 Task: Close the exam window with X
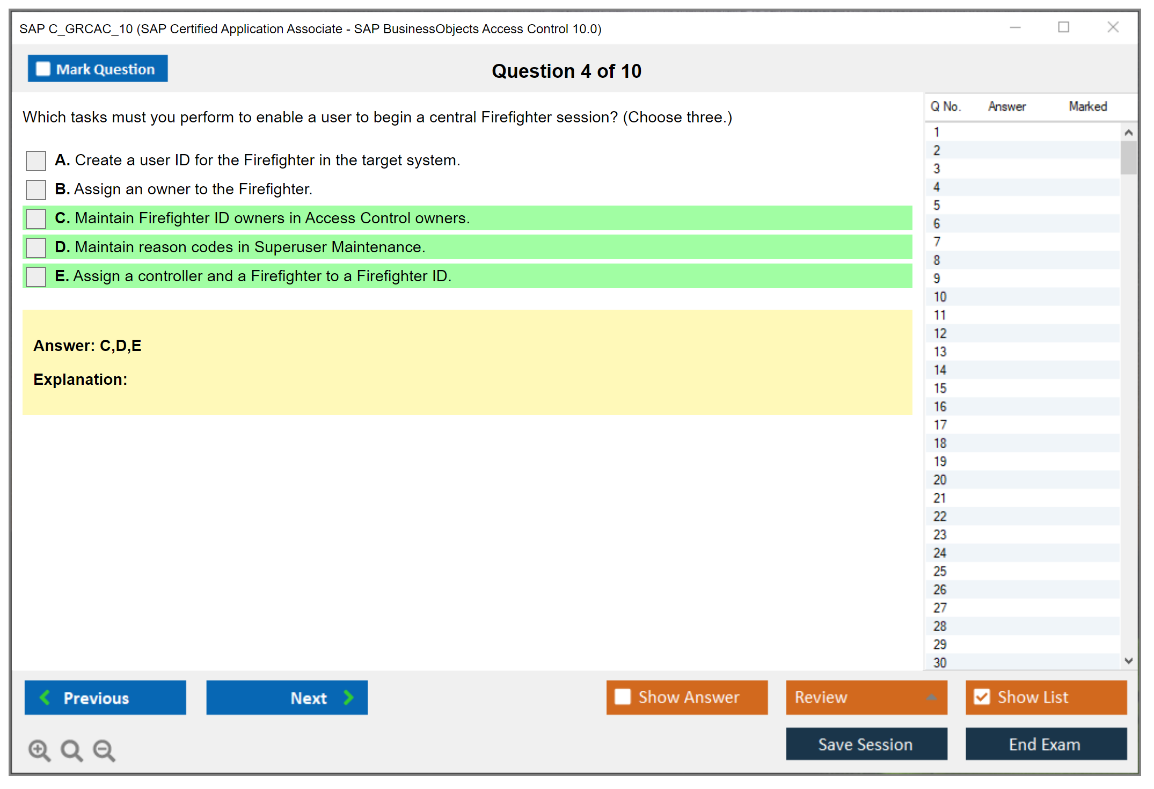tap(1113, 27)
